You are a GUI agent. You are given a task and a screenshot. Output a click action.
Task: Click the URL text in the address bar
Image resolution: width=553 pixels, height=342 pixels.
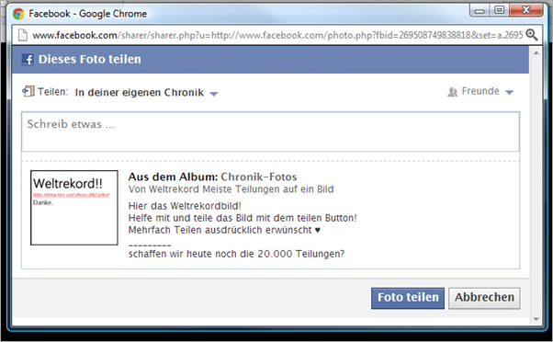click(x=277, y=35)
